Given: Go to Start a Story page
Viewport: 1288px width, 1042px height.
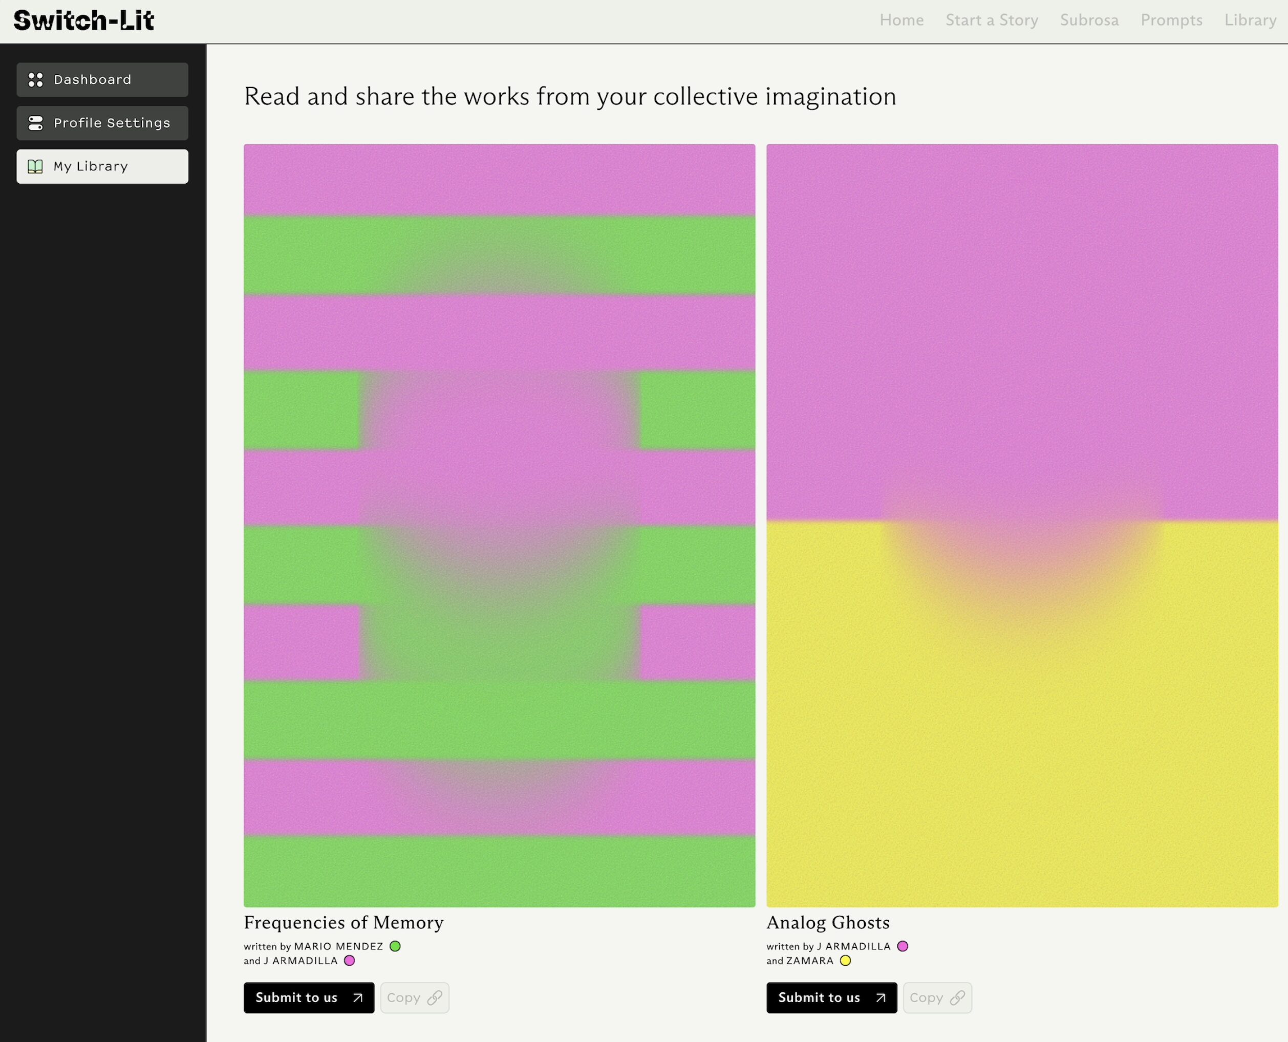Looking at the screenshot, I should point(992,20).
